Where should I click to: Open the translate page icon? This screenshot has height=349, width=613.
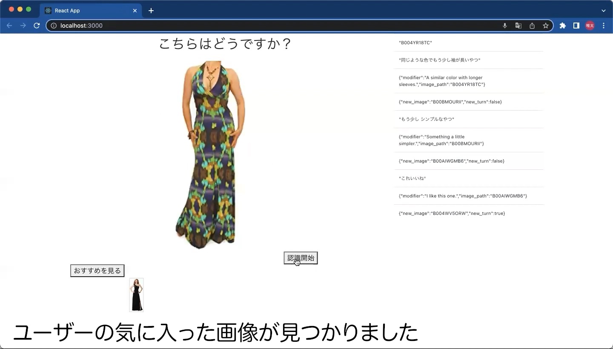[518, 26]
